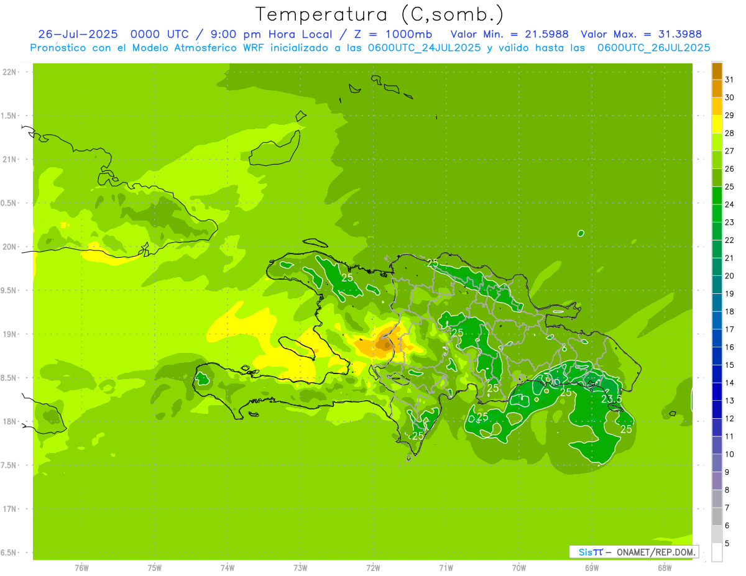The width and height of the screenshot is (746, 576).
Task: Click the 23.5 contour label
Action: pos(611,399)
